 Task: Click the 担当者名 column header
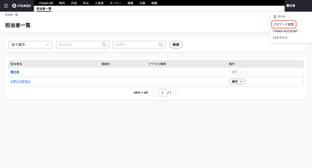click(x=16, y=64)
